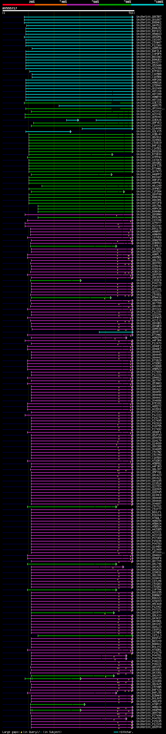Open hit UniRef100_Q01667
The width and height of the screenshot is (166, 734).
[x=149, y=20]
